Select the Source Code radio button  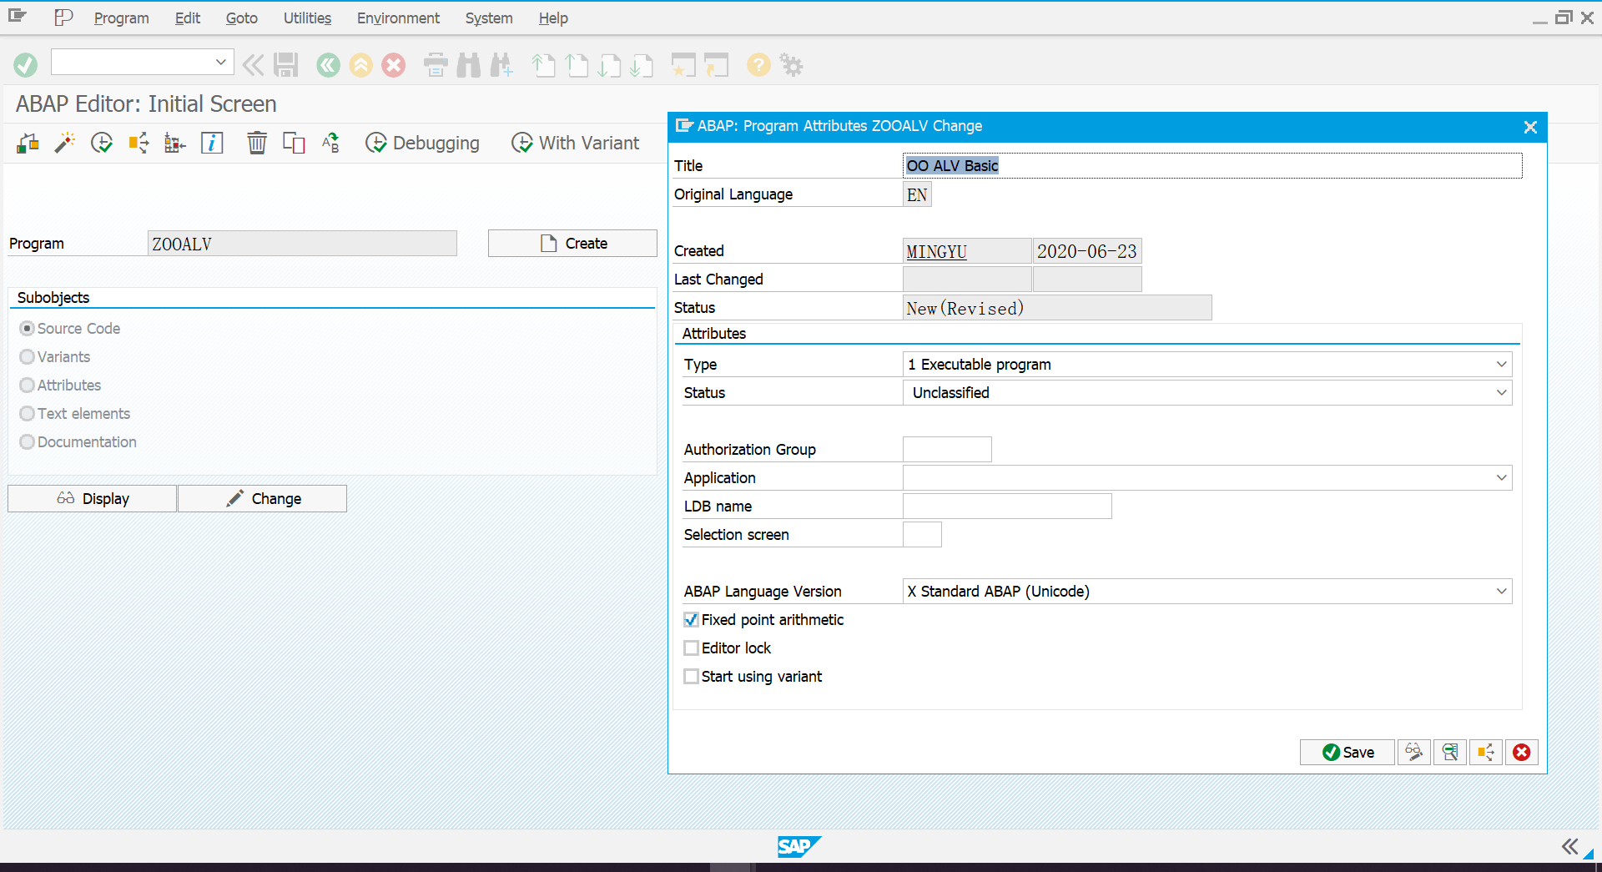[x=28, y=329]
